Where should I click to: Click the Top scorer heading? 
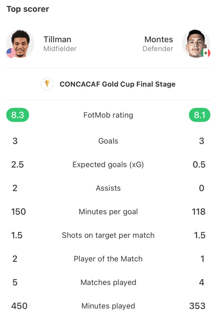click(x=28, y=9)
